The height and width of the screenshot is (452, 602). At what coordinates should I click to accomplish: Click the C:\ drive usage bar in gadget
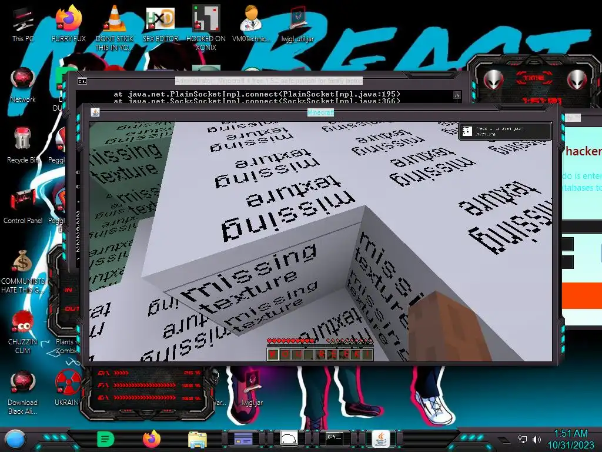pos(150,373)
